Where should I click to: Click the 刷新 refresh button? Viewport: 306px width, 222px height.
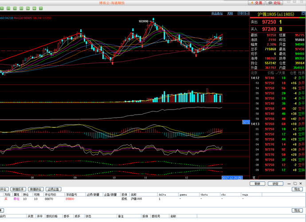point(257,184)
